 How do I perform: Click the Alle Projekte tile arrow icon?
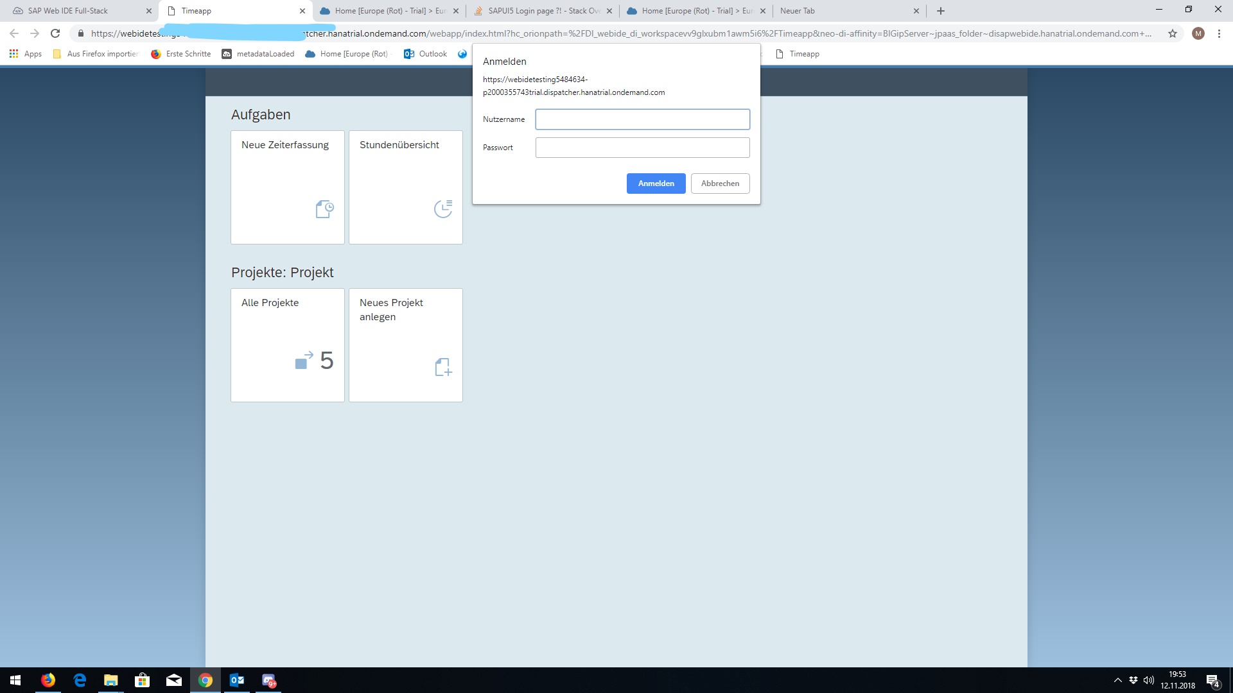pos(304,361)
